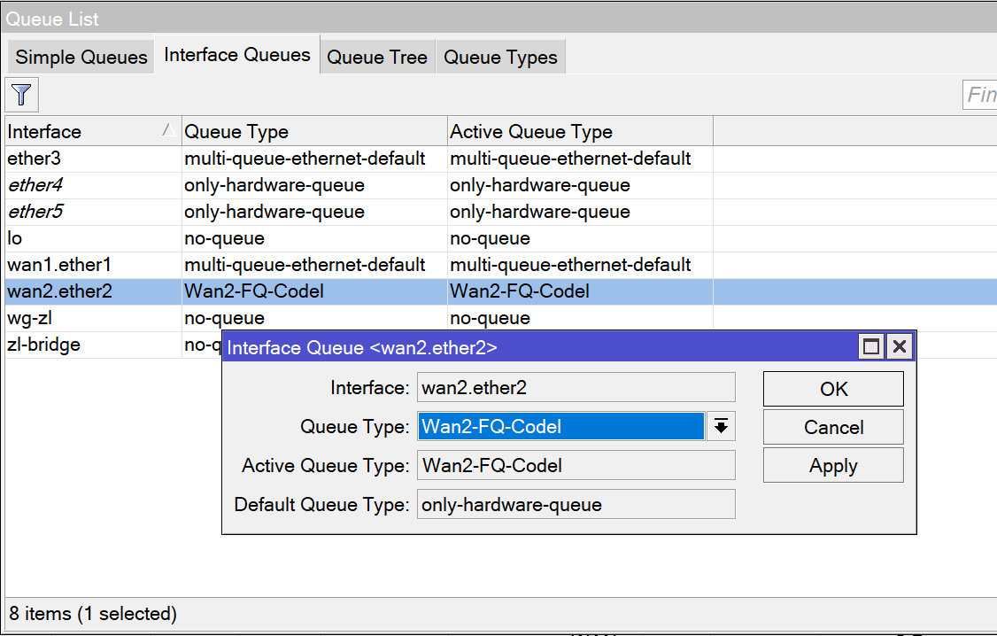Viewport: 997px width, 636px height.
Task: Cancel the Interface Queue dialog
Action: [833, 427]
